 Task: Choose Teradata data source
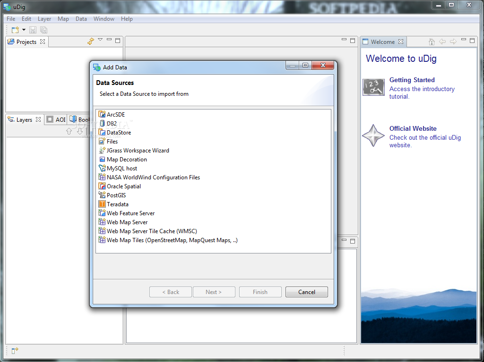(x=113, y=204)
